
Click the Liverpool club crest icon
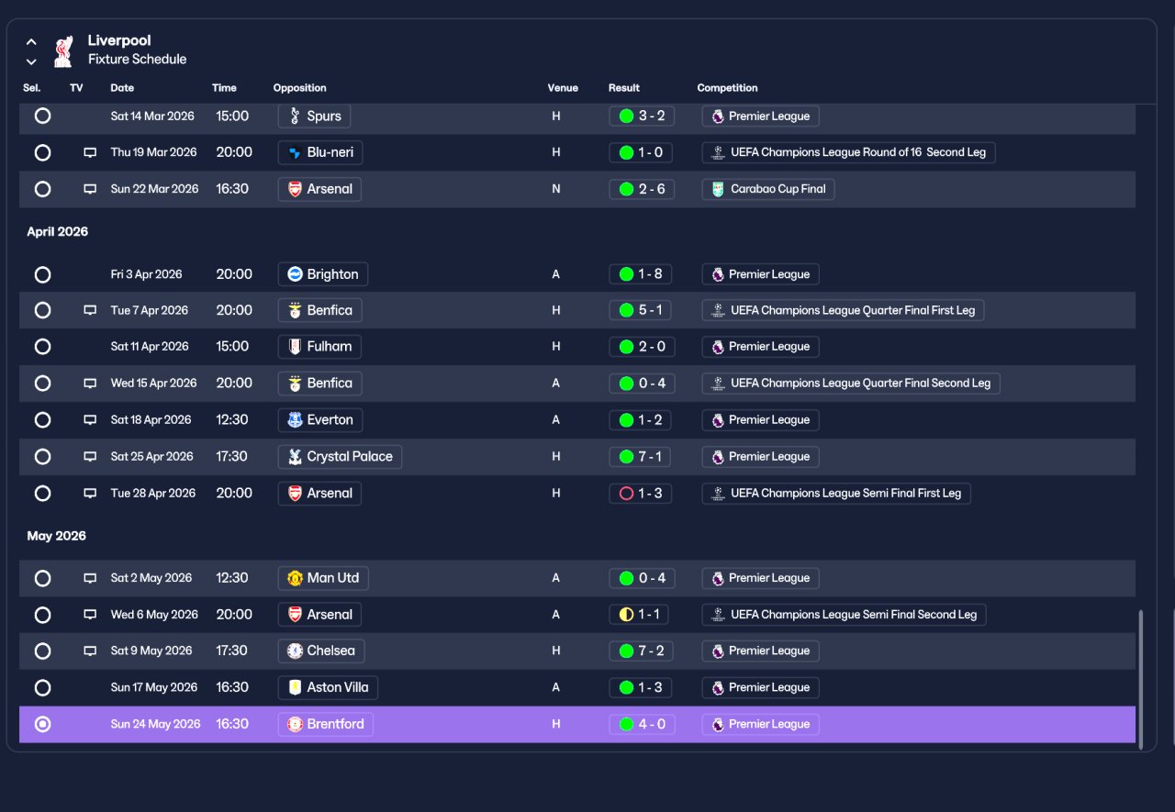[x=62, y=50]
